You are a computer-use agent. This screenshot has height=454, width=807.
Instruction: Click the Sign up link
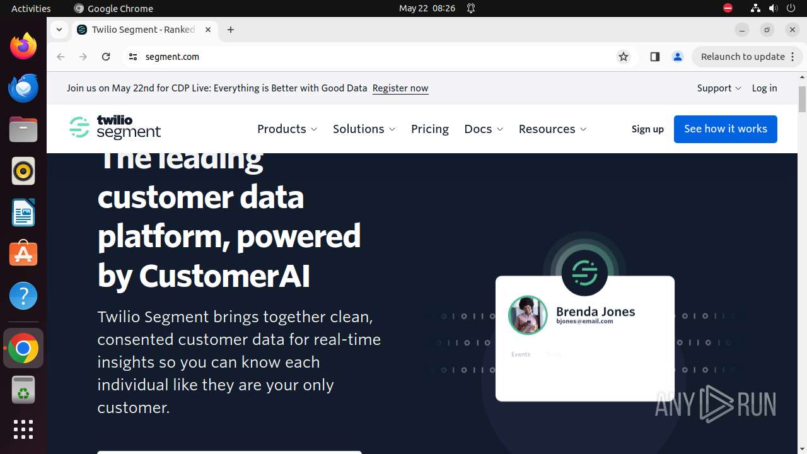[x=647, y=129]
